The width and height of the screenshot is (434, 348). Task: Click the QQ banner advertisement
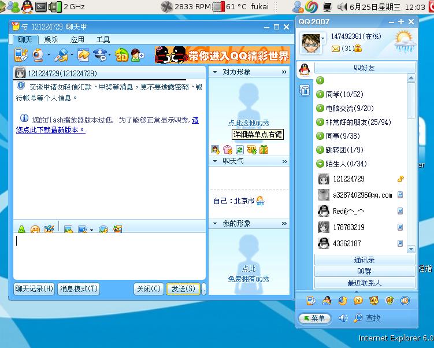(x=222, y=55)
